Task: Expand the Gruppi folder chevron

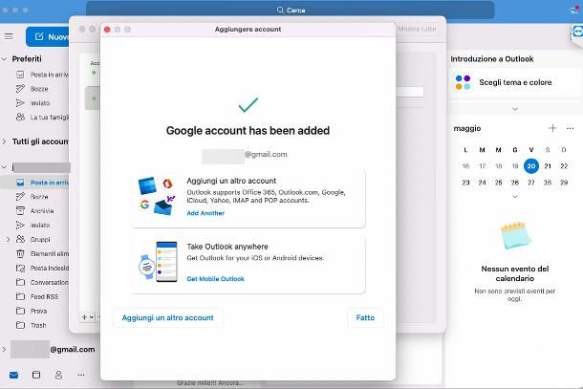Action: (8, 240)
